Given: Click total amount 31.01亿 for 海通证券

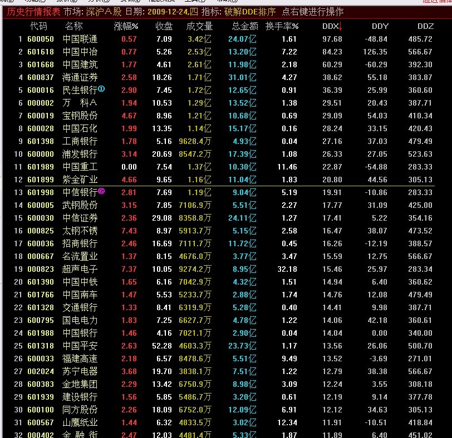Looking at the screenshot, I should coord(243,77).
